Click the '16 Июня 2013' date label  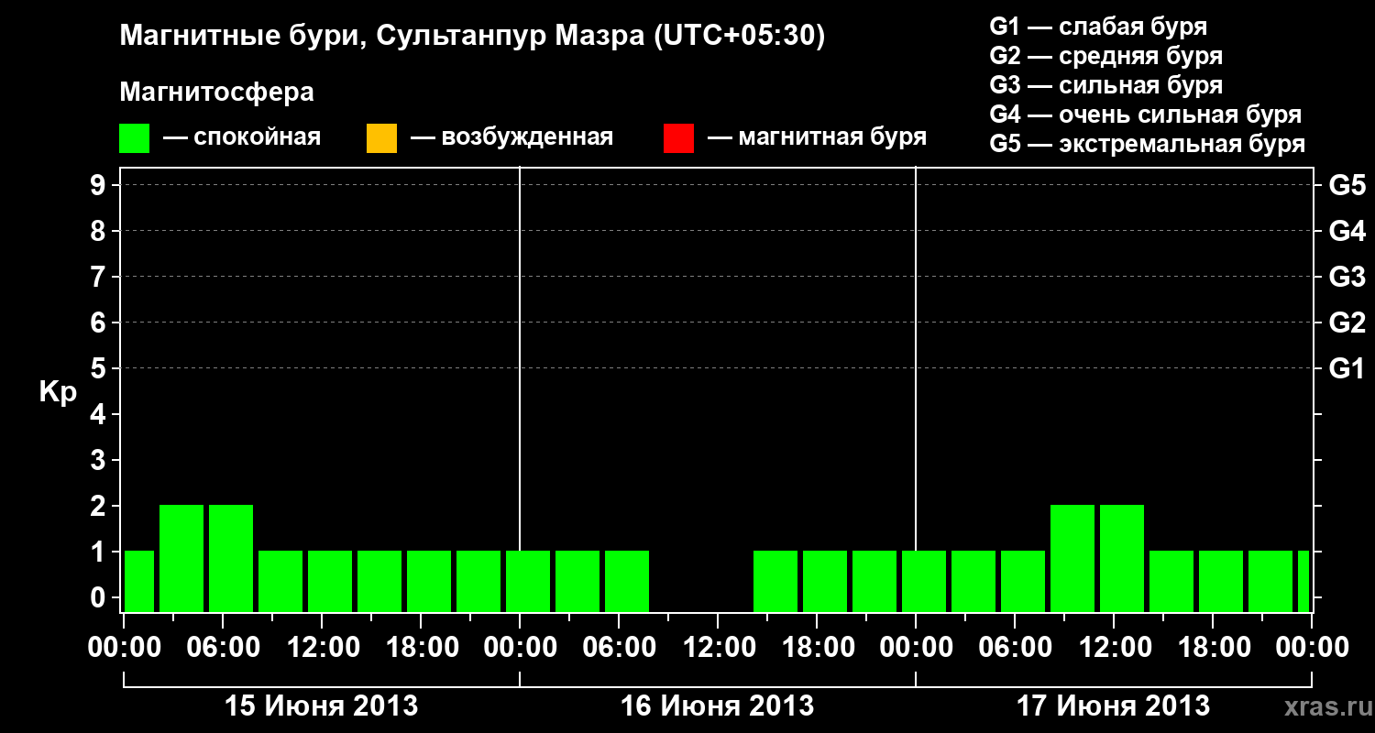click(x=717, y=706)
